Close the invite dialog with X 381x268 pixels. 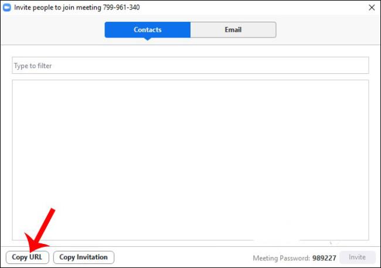click(x=371, y=8)
